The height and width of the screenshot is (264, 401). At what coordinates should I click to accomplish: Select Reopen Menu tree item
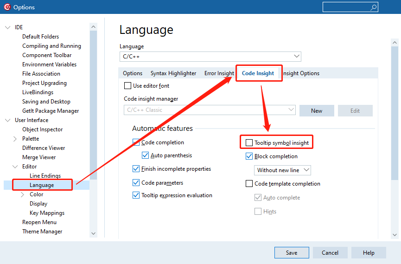pyautogui.click(x=39, y=222)
